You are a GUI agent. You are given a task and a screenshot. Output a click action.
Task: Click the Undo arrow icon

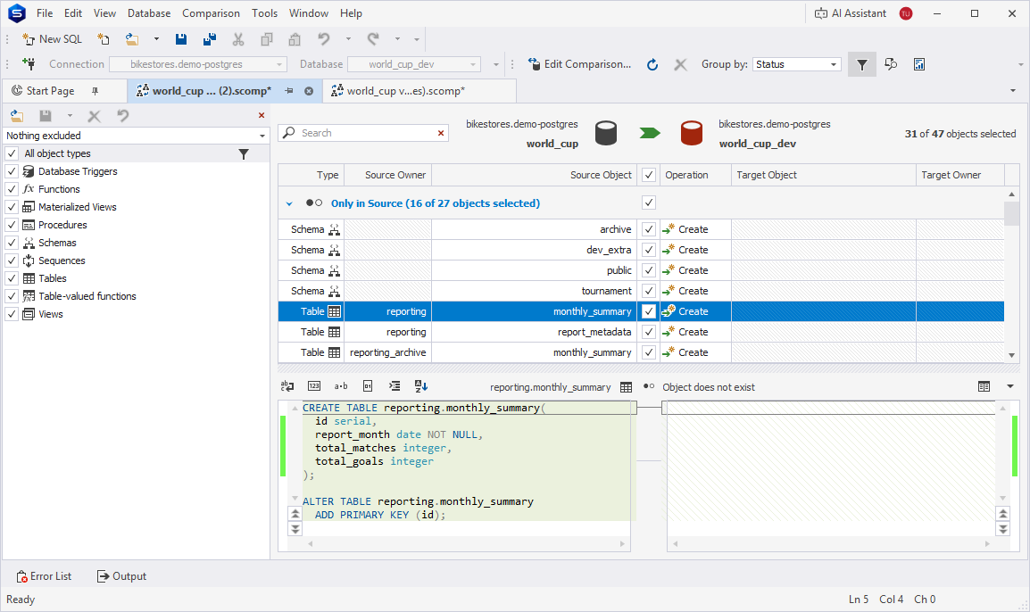point(324,39)
